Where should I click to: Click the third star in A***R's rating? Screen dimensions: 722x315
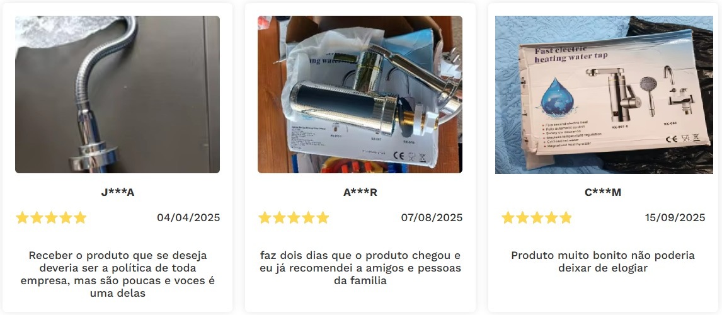point(294,217)
